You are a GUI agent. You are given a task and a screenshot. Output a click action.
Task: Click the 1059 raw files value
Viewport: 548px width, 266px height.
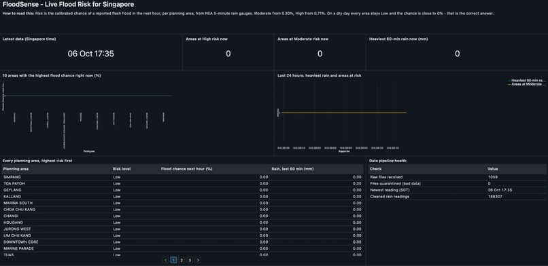[493, 177]
